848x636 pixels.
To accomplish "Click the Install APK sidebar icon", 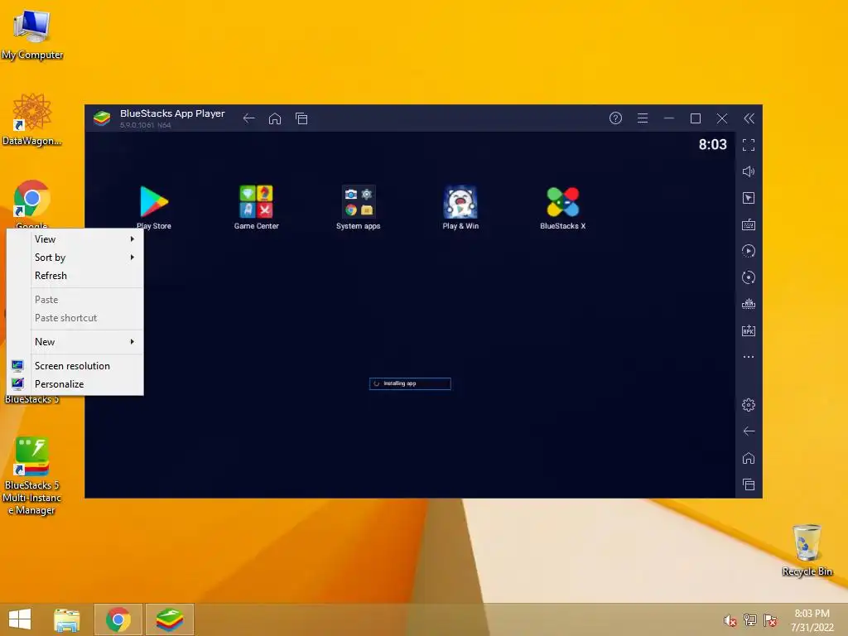I will click(749, 330).
